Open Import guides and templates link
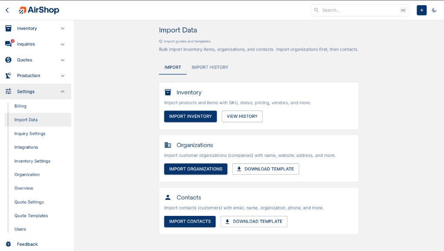This screenshot has height=251, width=444. click(x=187, y=42)
